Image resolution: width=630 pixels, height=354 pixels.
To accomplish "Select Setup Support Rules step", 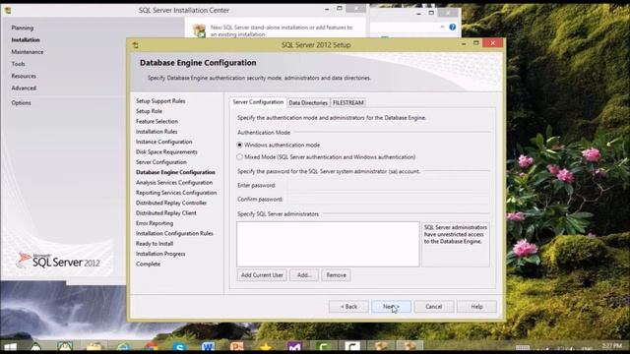I will click(160, 101).
